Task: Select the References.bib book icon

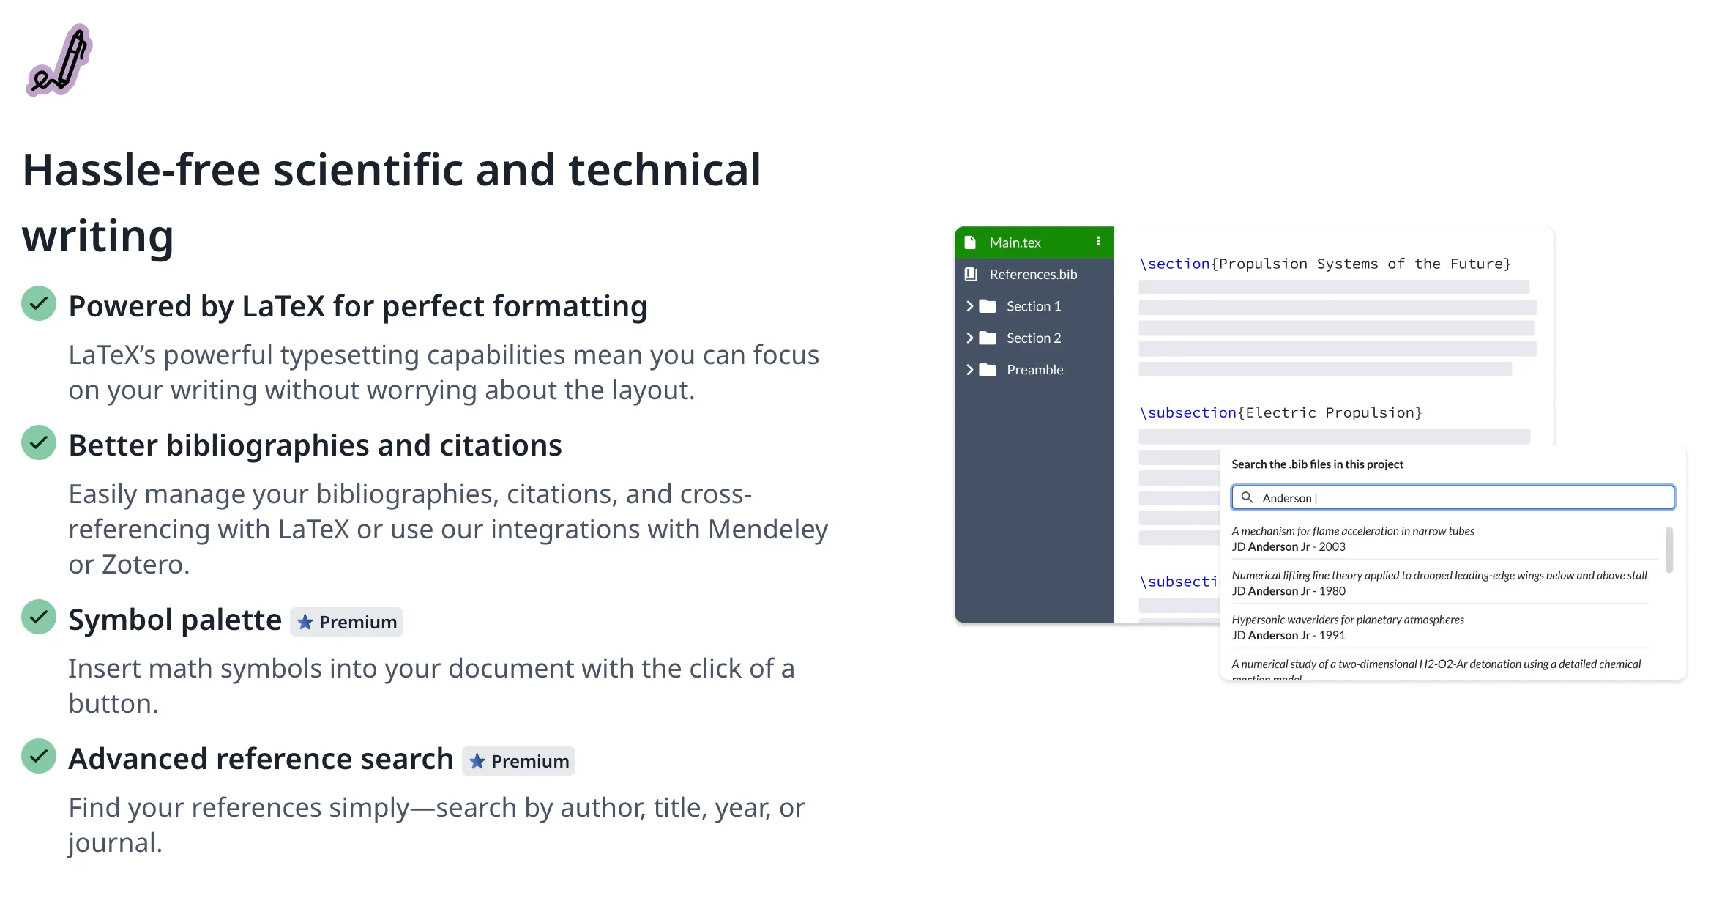Action: [x=970, y=275]
